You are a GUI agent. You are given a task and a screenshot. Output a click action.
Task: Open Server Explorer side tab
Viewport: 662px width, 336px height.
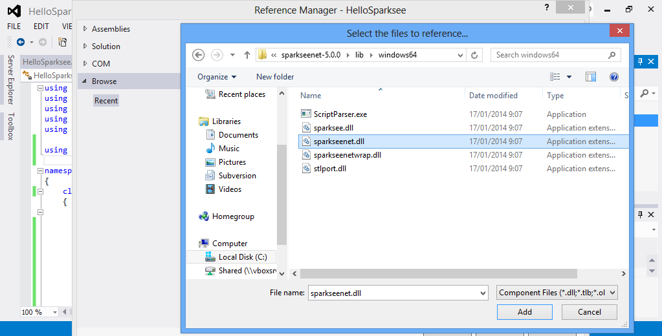click(10, 79)
